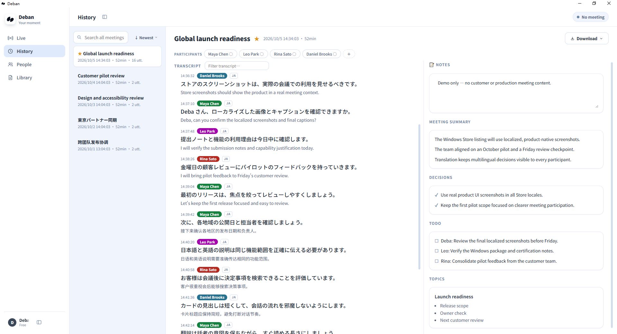The height and width of the screenshot is (334, 617).
Task: Click the JA language tag at 14:36:32
Action: point(234,76)
